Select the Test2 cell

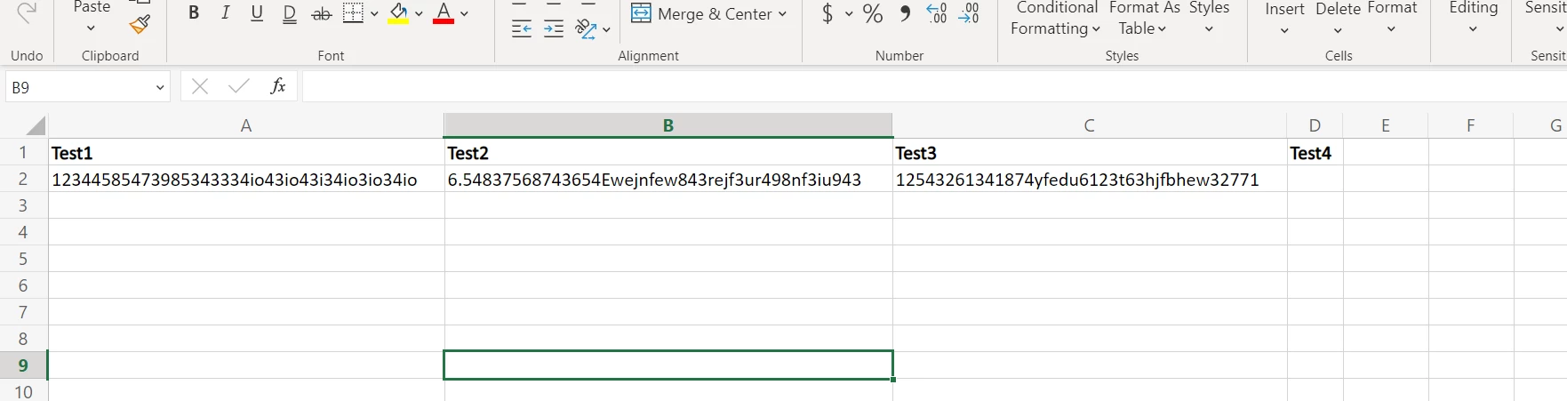click(668, 152)
